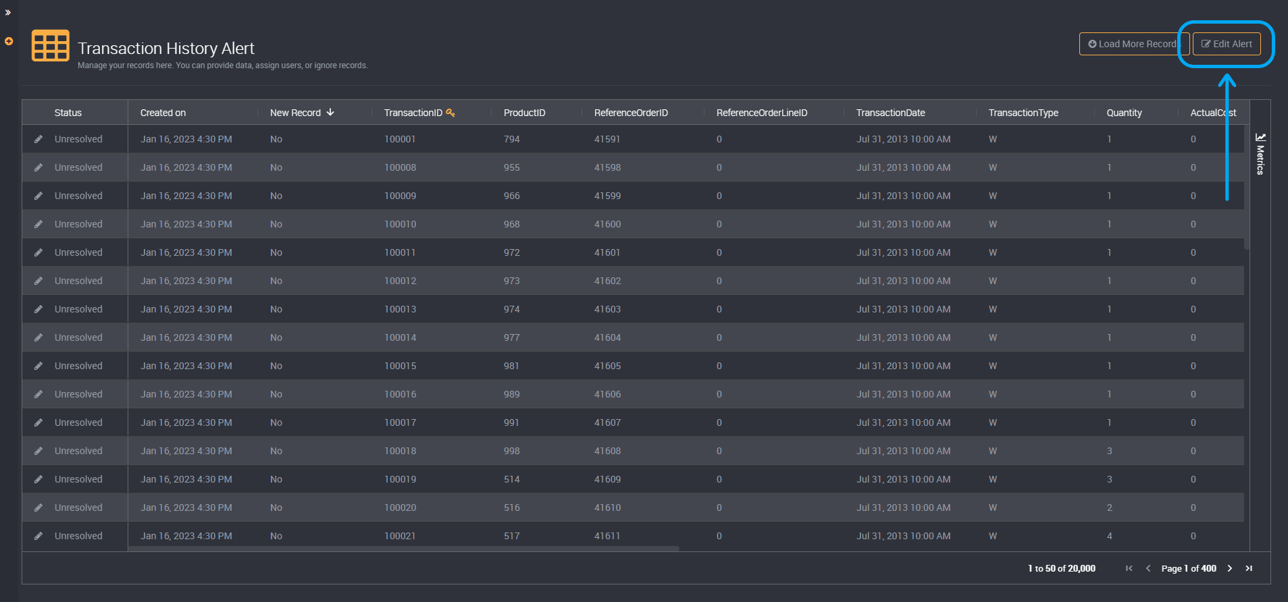1288x602 pixels.
Task: Click TransactionID cell 100001
Action: click(400, 139)
